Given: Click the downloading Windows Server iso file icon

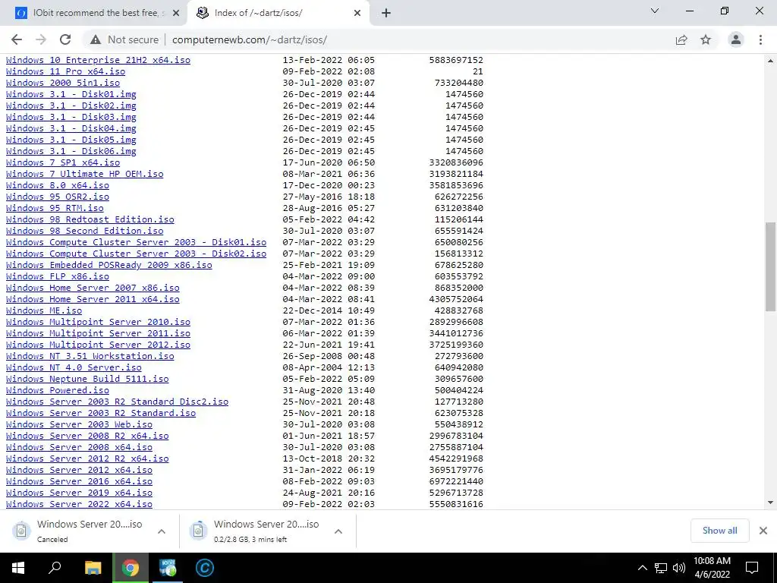Looking at the screenshot, I should coord(198,531).
